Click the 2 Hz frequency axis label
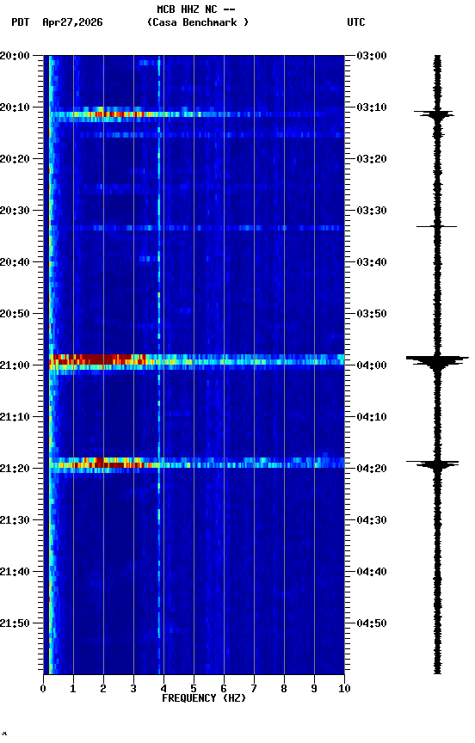The width and height of the screenshot is (475, 743). coord(103,689)
